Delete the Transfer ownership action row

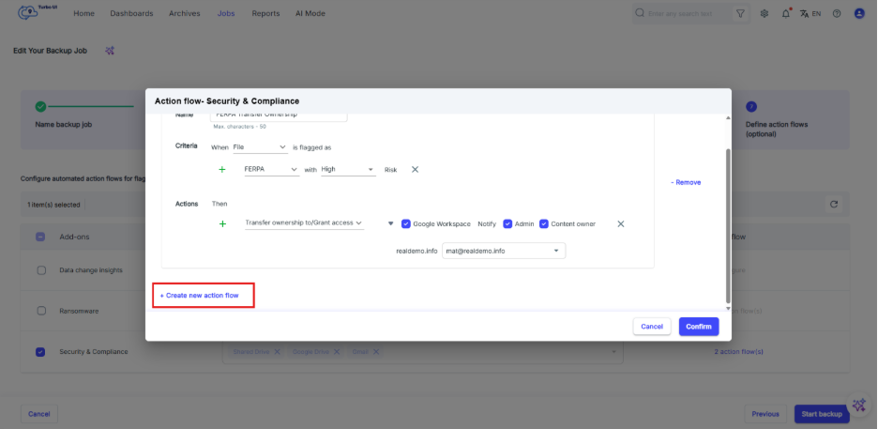pyautogui.click(x=620, y=223)
